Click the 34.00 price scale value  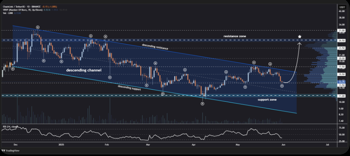click(341, 25)
